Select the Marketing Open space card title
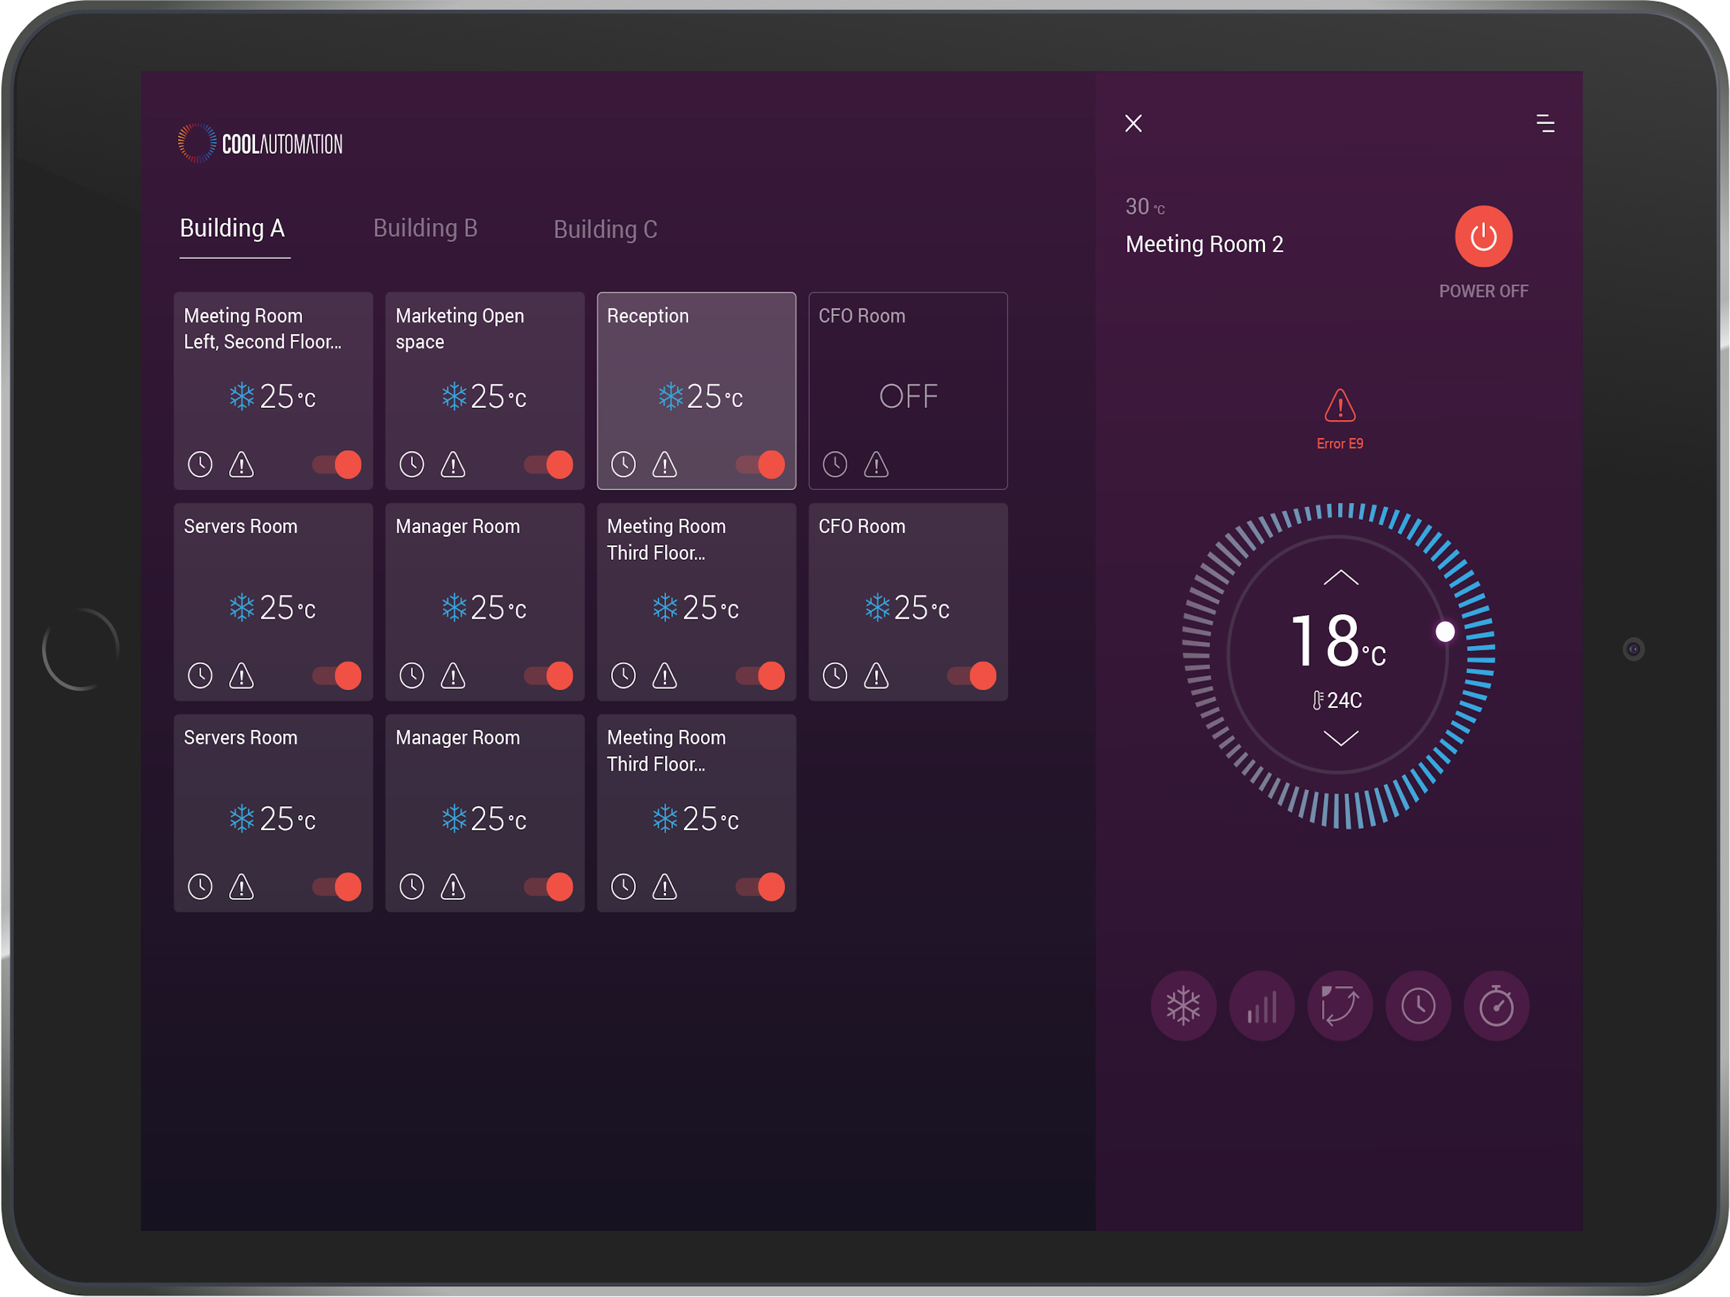Image resolution: width=1730 pixels, height=1297 pixels. click(x=460, y=329)
